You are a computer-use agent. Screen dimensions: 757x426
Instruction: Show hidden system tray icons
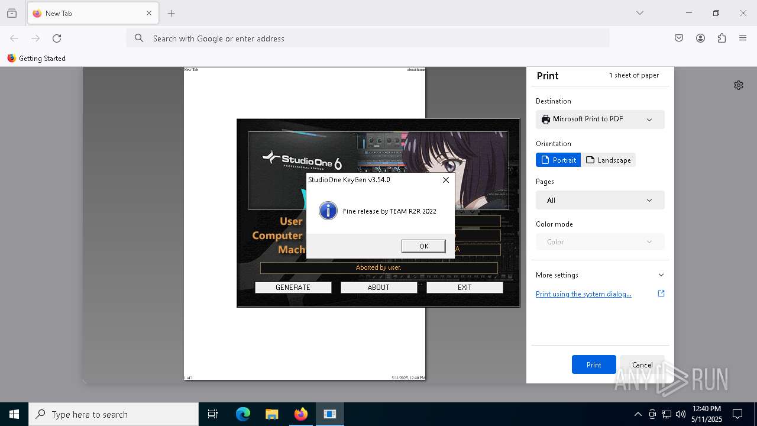coord(638,414)
